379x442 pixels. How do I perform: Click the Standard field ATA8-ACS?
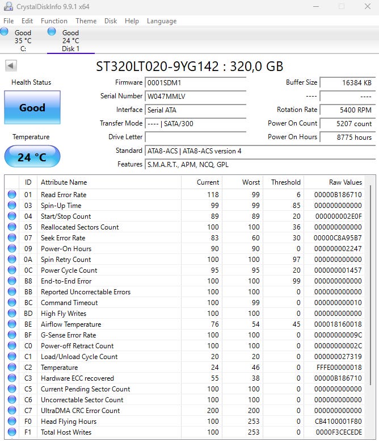260,151
